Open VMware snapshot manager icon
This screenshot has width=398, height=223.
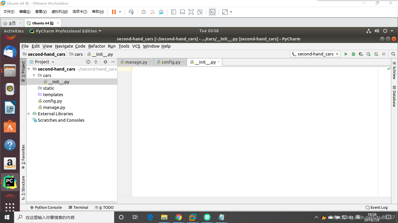161,12
